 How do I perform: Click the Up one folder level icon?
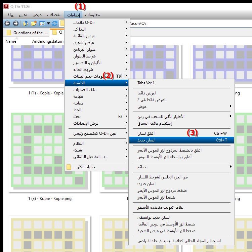click(x=25, y=24)
